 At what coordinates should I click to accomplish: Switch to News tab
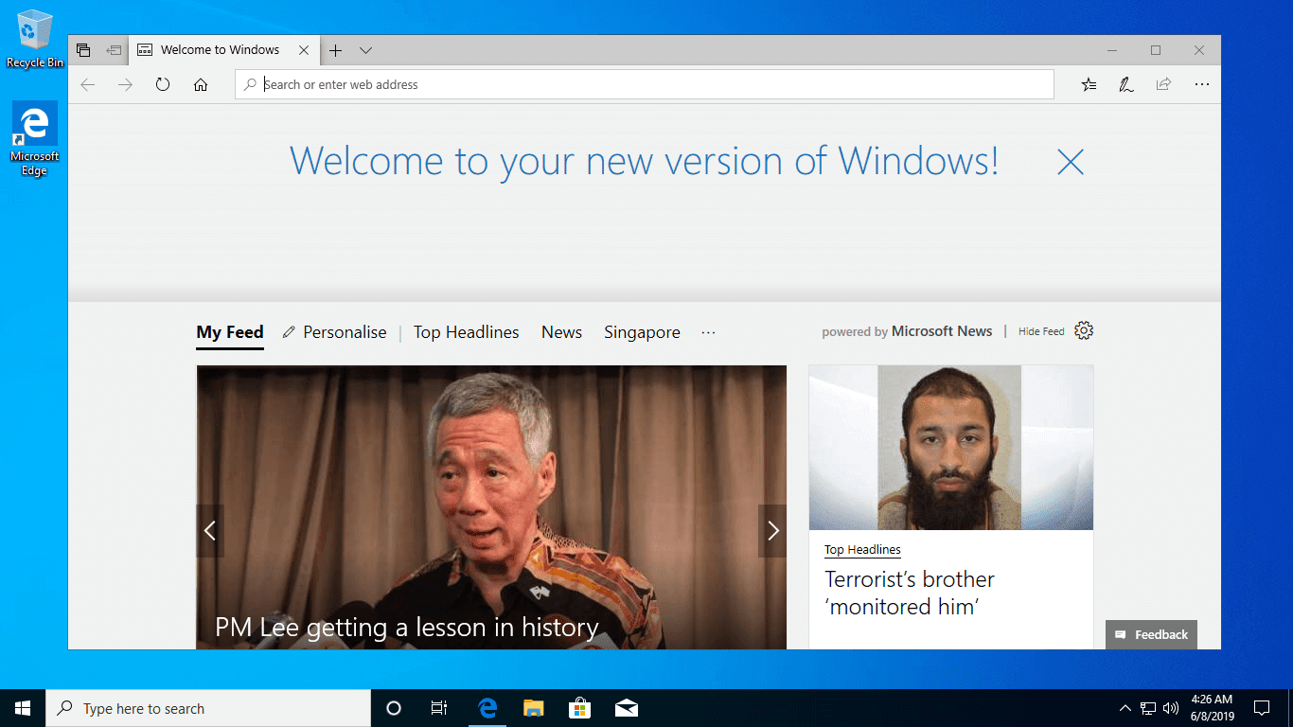[x=561, y=332]
